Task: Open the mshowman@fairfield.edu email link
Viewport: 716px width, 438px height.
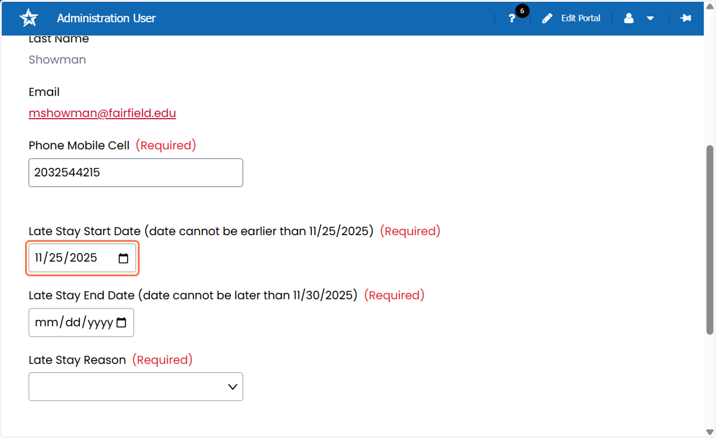Action: tap(102, 113)
